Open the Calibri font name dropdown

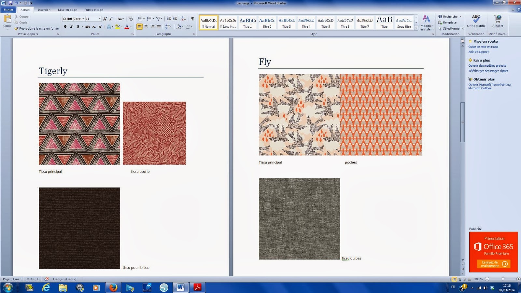coord(83,19)
